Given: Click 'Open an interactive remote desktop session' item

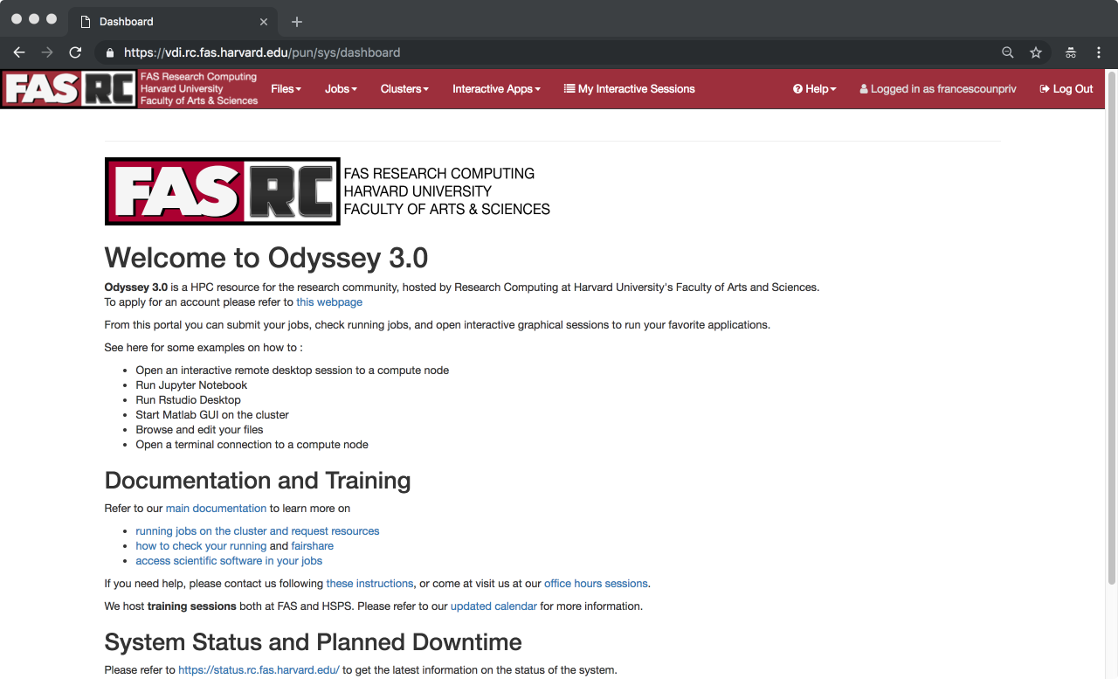Looking at the screenshot, I should click(292, 371).
